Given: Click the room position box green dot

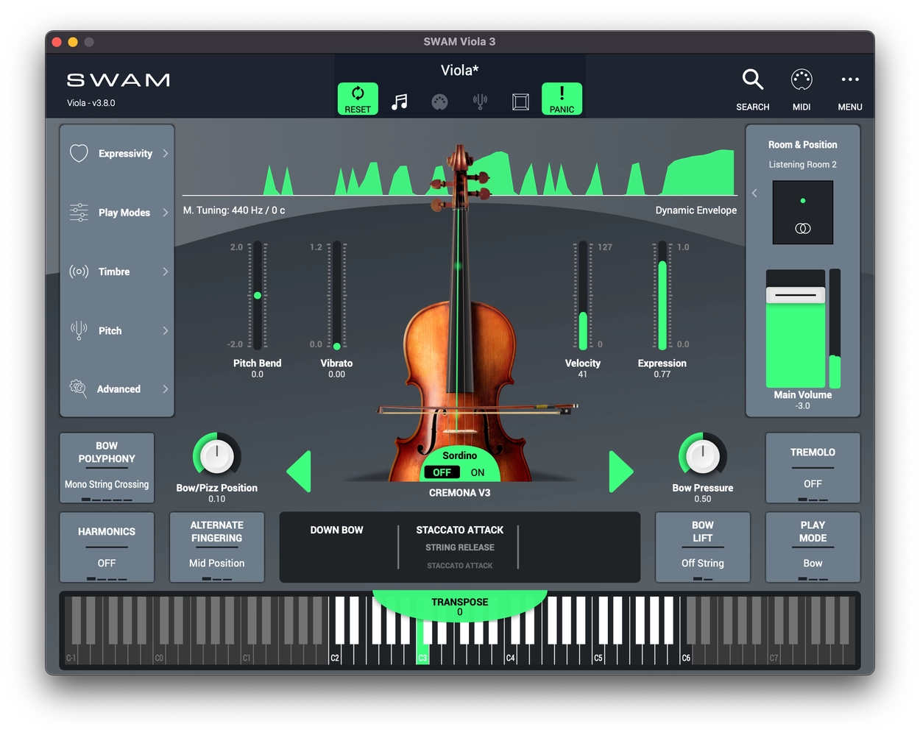Looking at the screenshot, I should [803, 200].
